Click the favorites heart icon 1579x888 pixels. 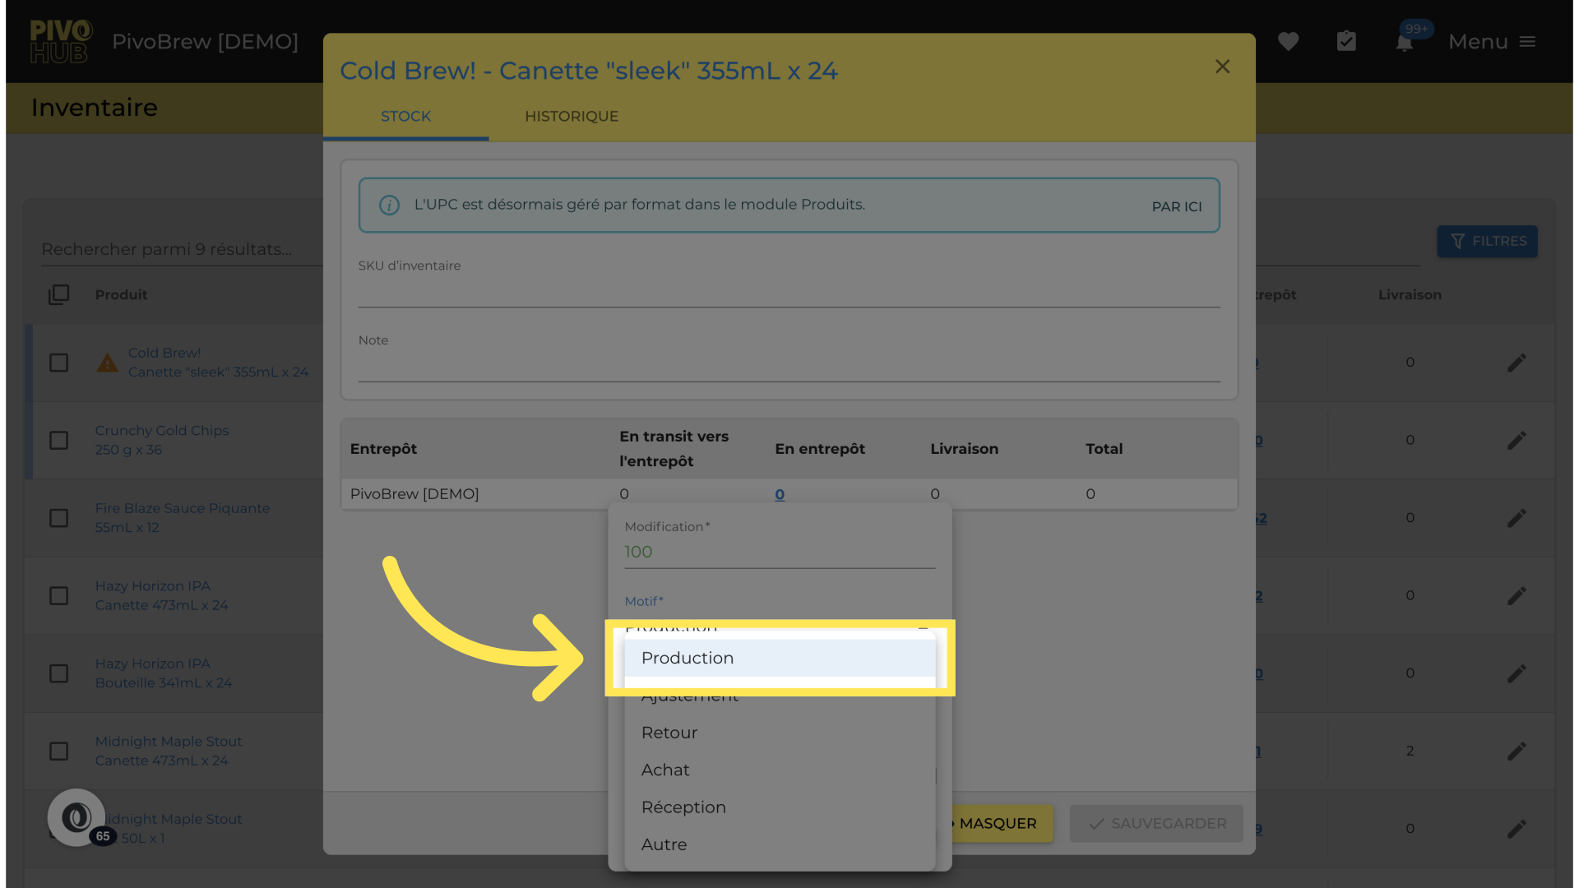pos(1288,41)
